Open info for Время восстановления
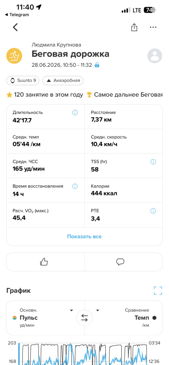Image resolution: width=169 pixels, height=365 pixels. pos(75,186)
